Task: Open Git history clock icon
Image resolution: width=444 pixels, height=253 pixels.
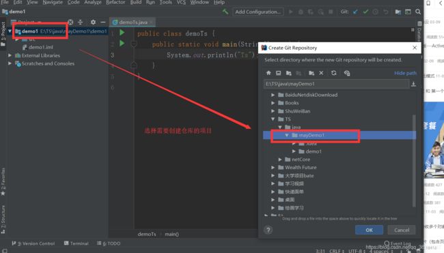Action: (x=376, y=12)
